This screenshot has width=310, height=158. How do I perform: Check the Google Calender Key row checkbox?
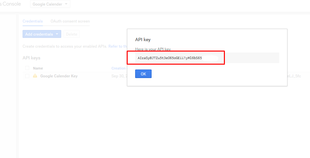pos(27,76)
